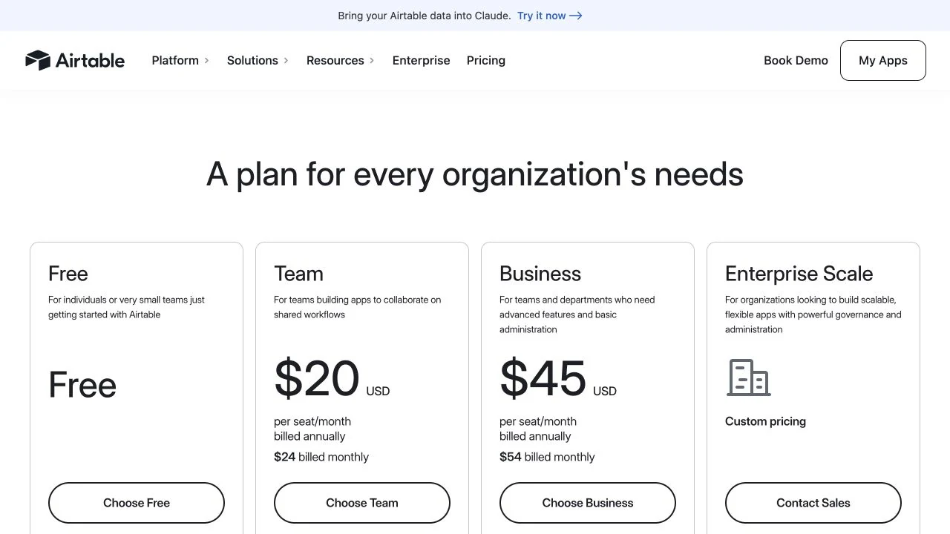Click the $24 billed monthly text
The height and width of the screenshot is (534, 950).
321,457
